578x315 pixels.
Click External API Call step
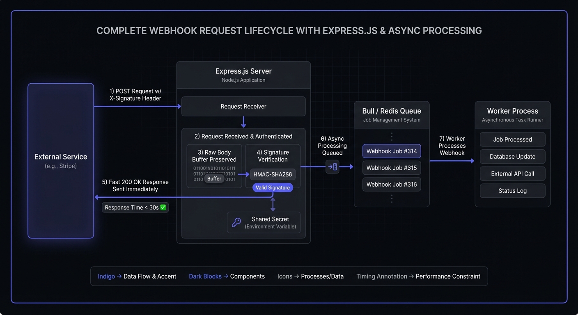[x=512, y=173]
